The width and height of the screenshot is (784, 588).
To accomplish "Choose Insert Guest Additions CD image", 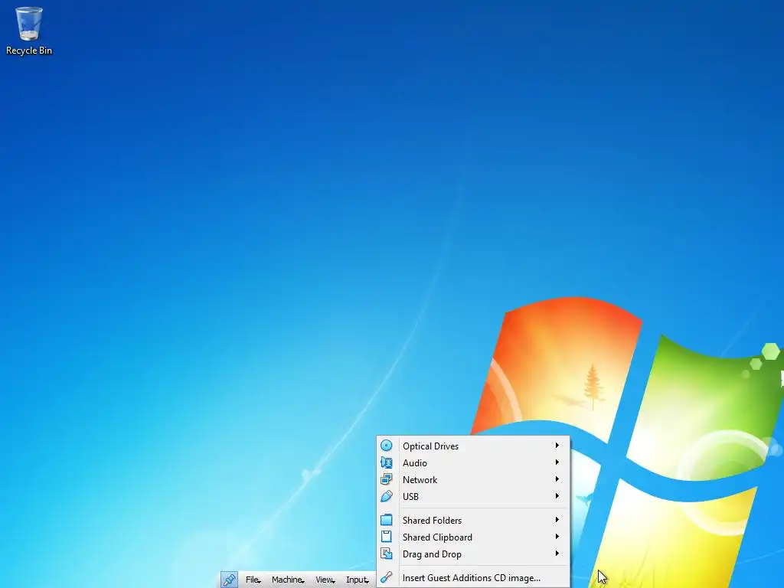I will (473, 577).
